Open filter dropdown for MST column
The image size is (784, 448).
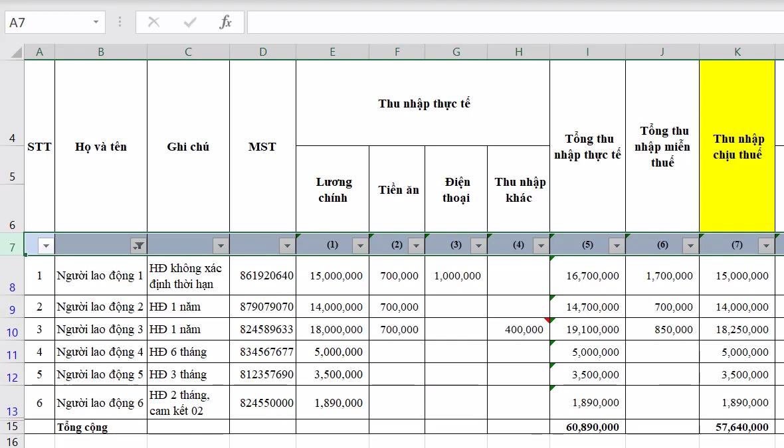click(x=287, y=246)
